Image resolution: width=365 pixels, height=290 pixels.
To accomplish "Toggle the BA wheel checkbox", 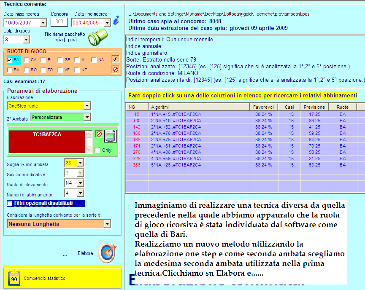I will coord(10,60).
